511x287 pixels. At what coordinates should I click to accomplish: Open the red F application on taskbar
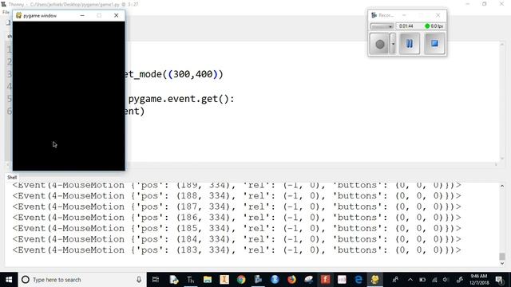325,280
